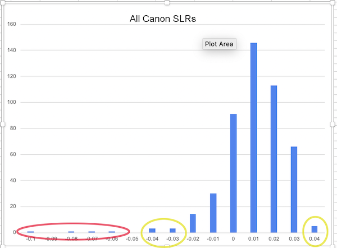Click the 160 vertical axis label
This screenshot has height=248, width=337.
[x=11, y=25]
